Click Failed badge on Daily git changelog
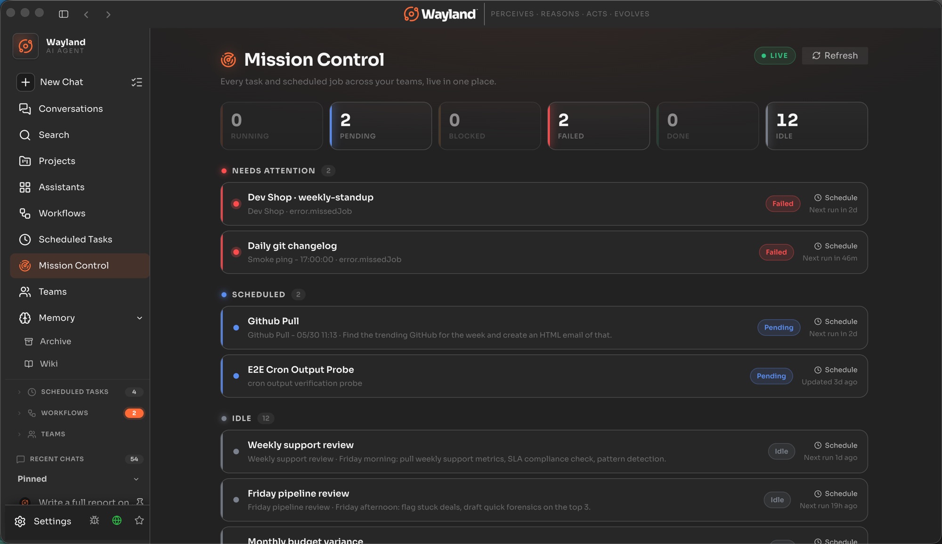Viewport: 942px width, 544px height. pyautogui.click(x=776, y=252)
